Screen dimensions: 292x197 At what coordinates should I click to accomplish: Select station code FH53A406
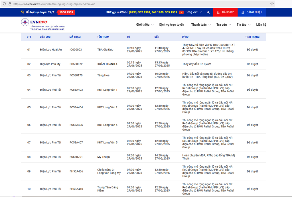tap(76, 171)
